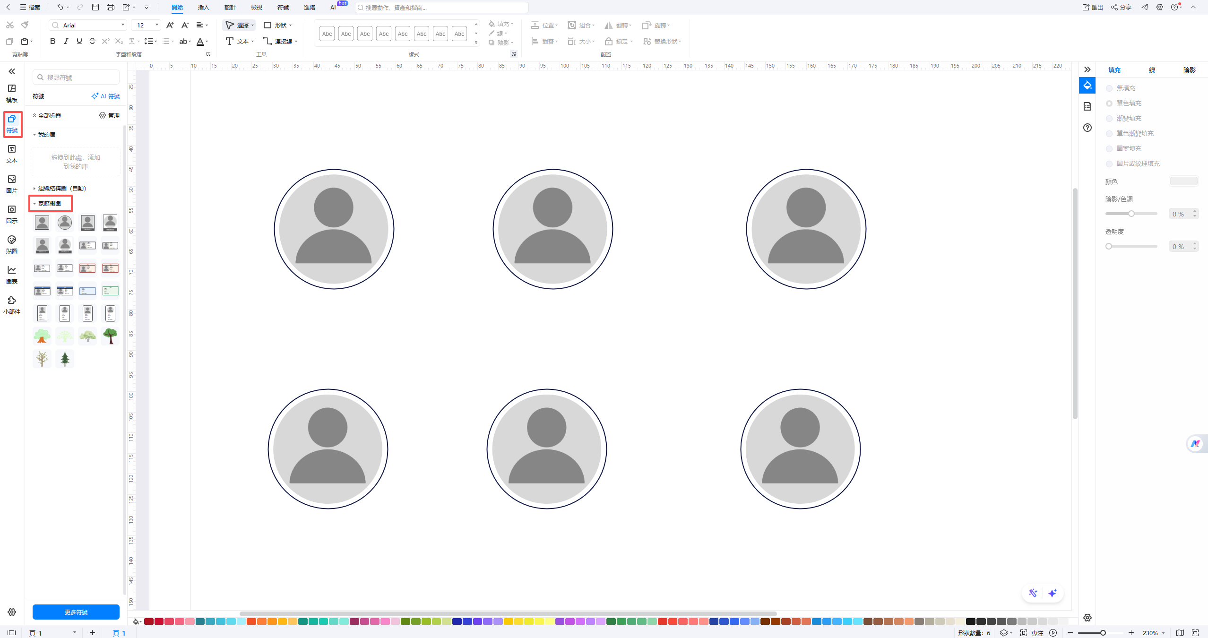The height and width of the screenshot is (638, 1208).
Task: Select the 圖案填充 radio option
Action: tap(1109, 148)
